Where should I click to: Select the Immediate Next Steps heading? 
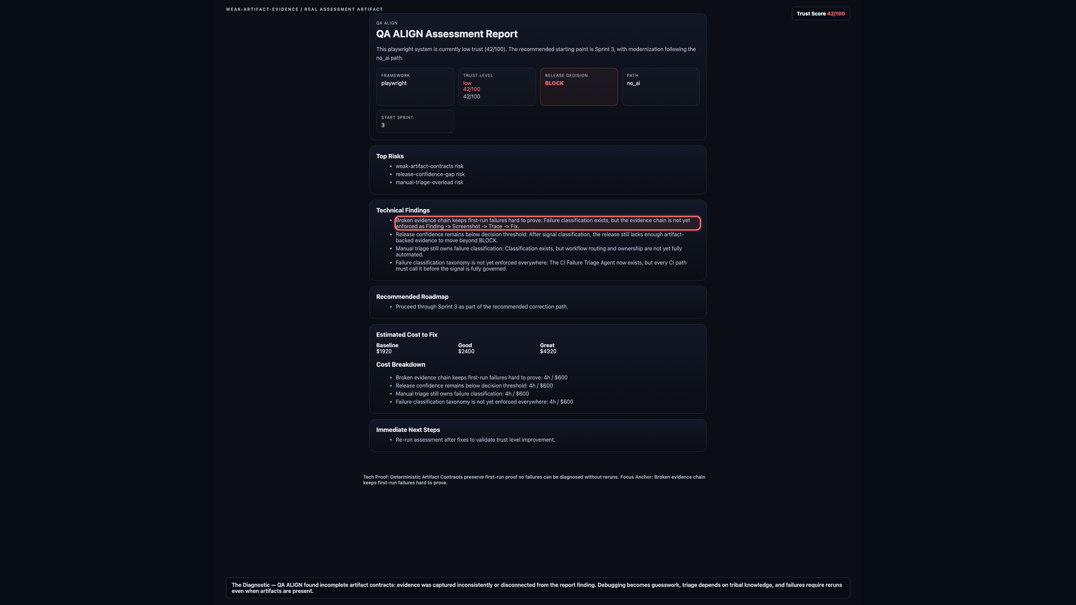[408, 430]
